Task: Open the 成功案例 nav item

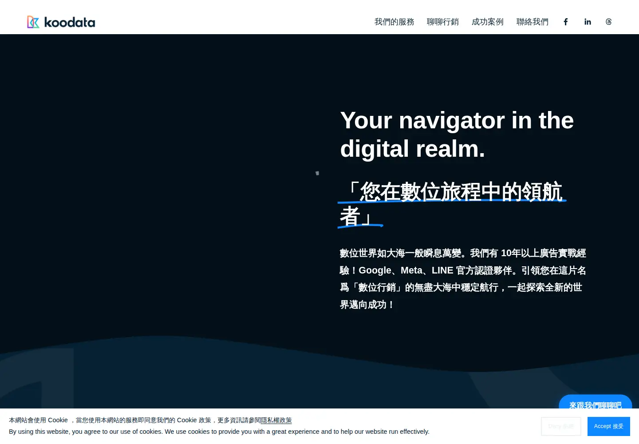Action: coord(488,22)
